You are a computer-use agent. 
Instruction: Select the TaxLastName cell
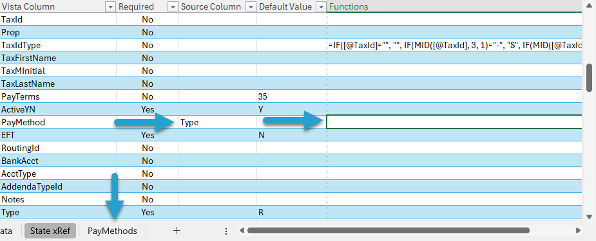(x=58, y=84)
